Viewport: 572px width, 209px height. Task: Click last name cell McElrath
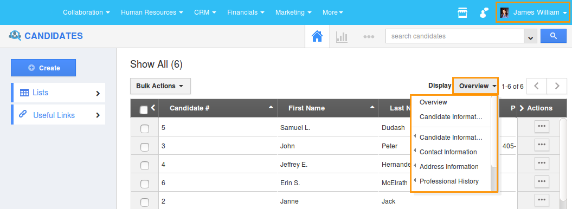coord(394,183)
